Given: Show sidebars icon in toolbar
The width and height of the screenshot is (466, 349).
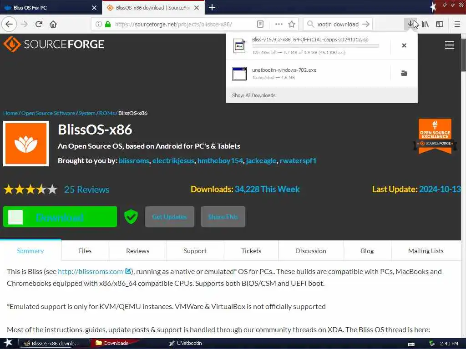Looking at the screenshot, I should pos(440,24).
